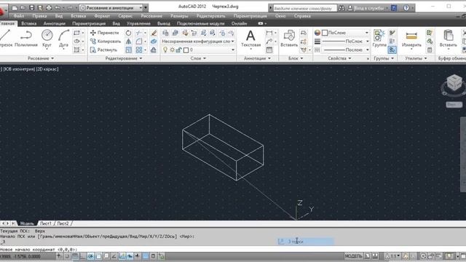Click the command line input Новое начало координат
Viewport: 466px width, 262px height.
233,250
